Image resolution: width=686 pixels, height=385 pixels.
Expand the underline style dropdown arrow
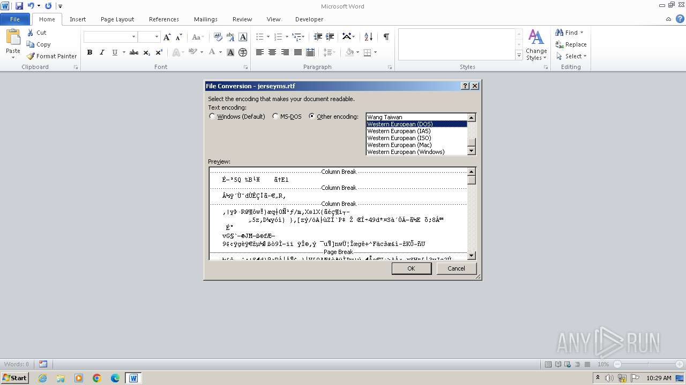pyautogui.click(x=124, y=52)
